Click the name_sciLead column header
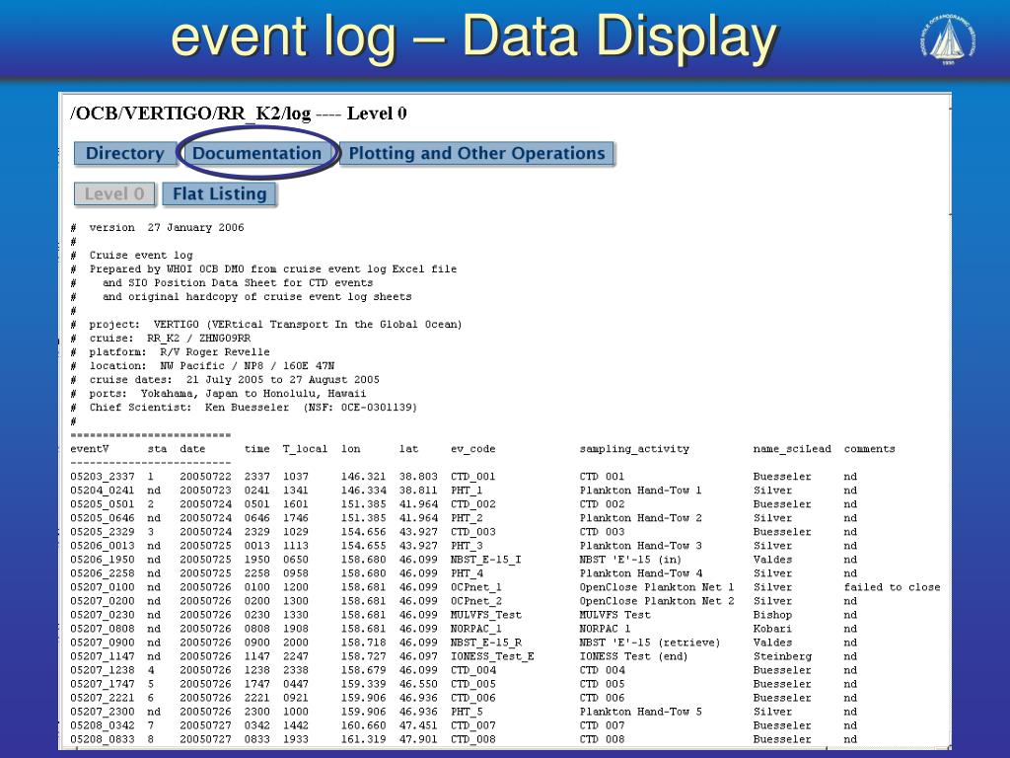Image resolution: width=1010 pixels, height=758 pixels. tap(792, 449)
